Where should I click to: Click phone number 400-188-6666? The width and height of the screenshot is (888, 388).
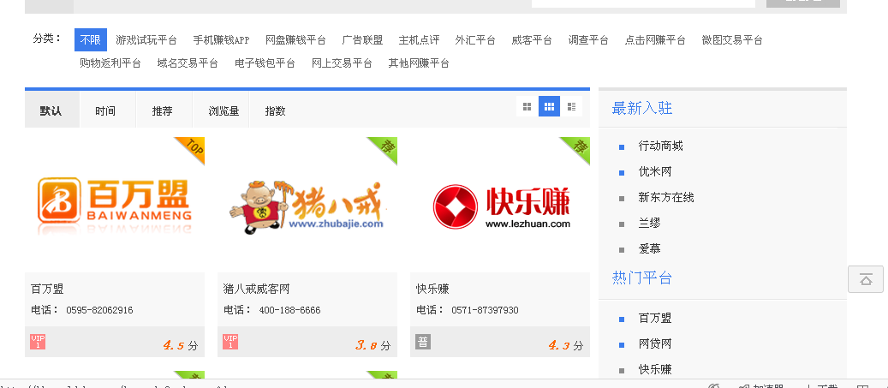[x=290, y=310]
